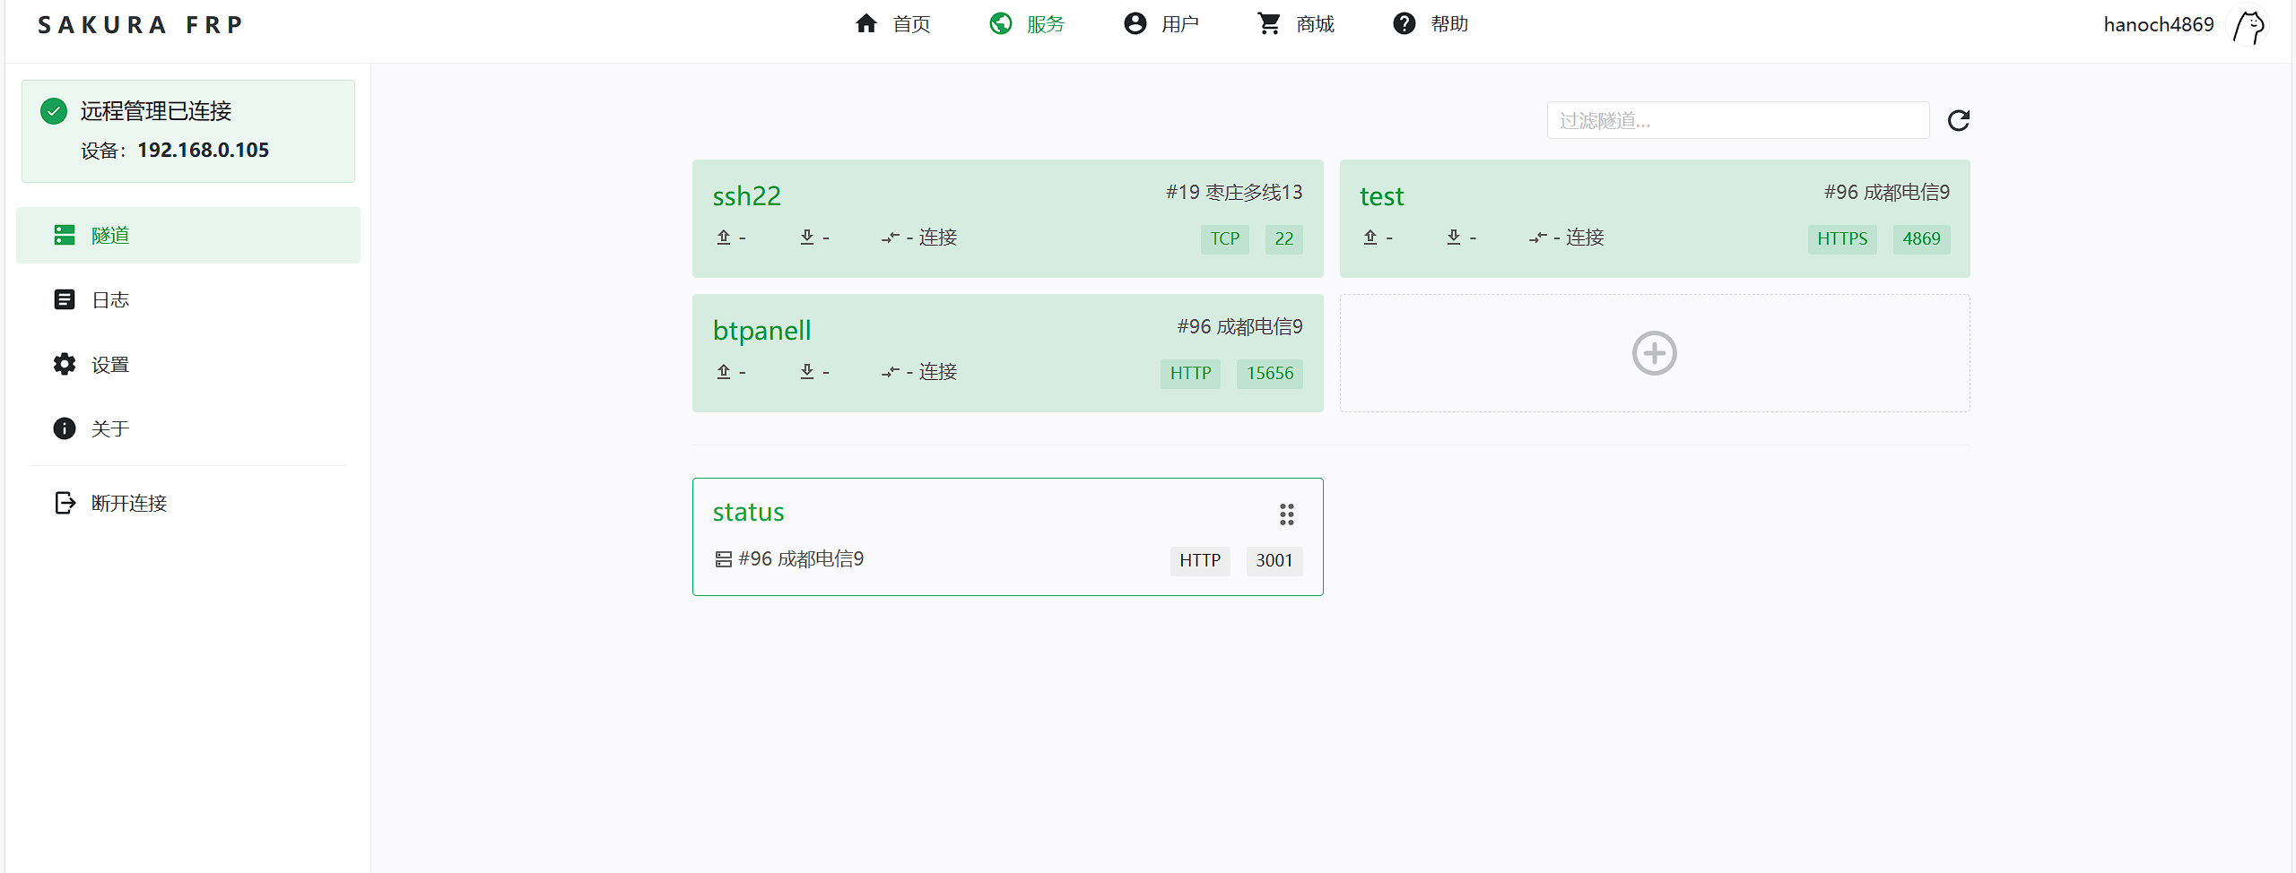Click the 过滤隧道 filter input field
This screenshot has height=873, width=2296.
tap(1736, 119)
